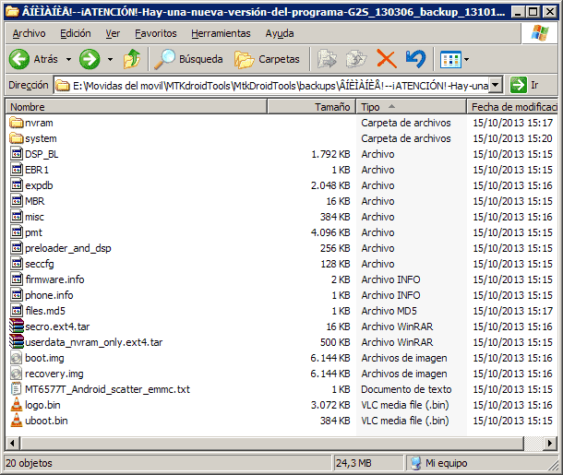Click the 15/10/2013 15:20 date of system
Screen dimensions: 563x475
[x=512, y=138]
